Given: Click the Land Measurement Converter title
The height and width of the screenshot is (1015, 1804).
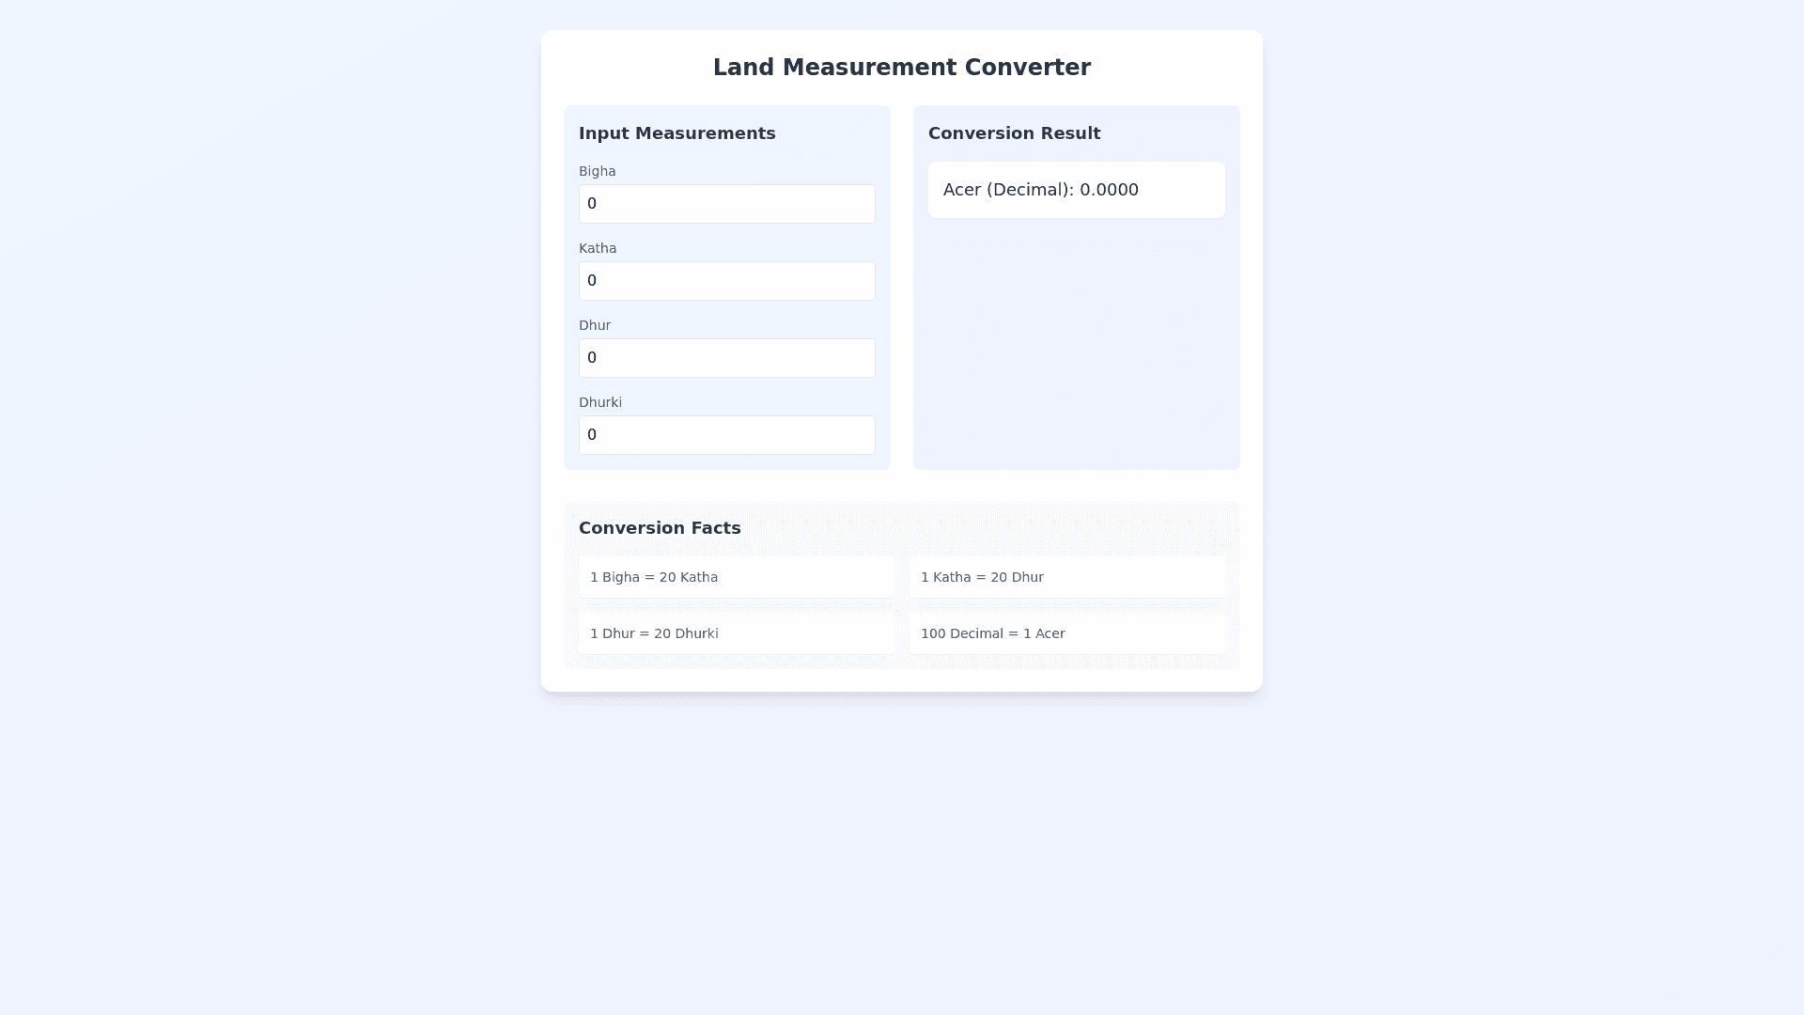Looking at the screenshot, I should tap(901, 68).
